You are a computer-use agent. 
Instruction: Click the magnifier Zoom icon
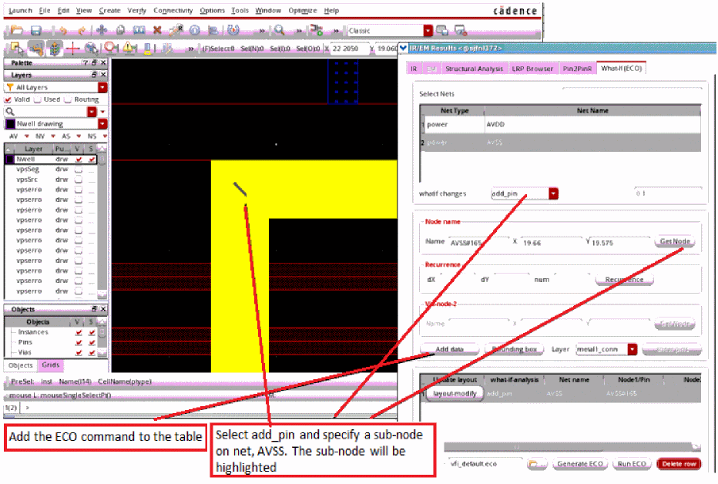(279, 31)
